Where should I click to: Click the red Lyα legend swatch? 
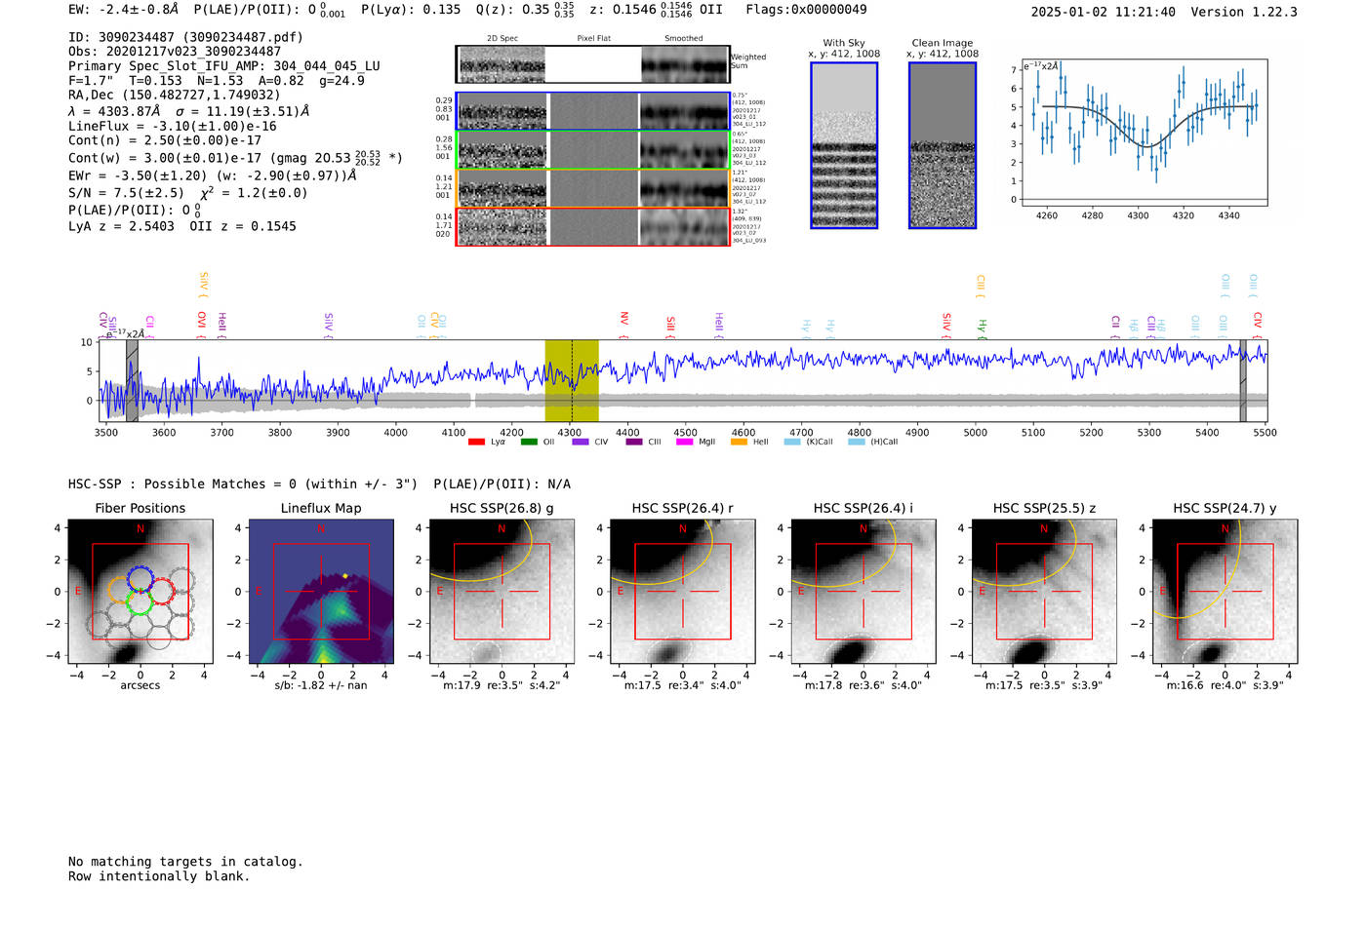click(476, 442)
